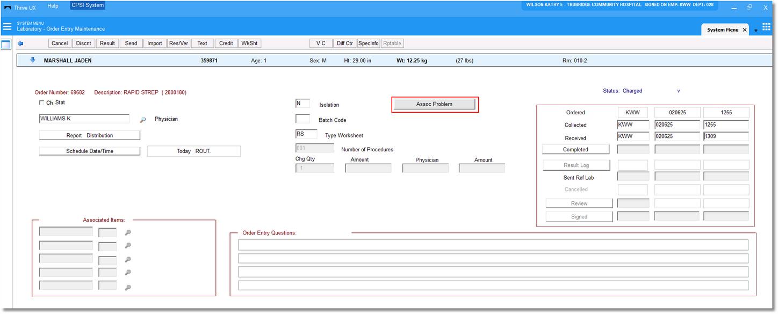Click the Text toolbar button
The image size is (778, 314).
point(202,43)
